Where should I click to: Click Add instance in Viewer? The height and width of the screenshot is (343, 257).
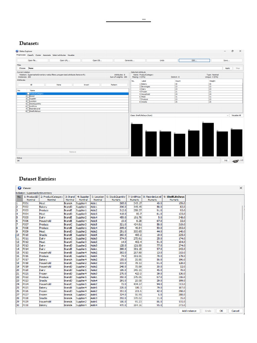[189, 311]
